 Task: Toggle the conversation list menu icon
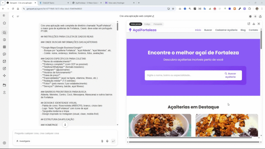coord(18,17)
